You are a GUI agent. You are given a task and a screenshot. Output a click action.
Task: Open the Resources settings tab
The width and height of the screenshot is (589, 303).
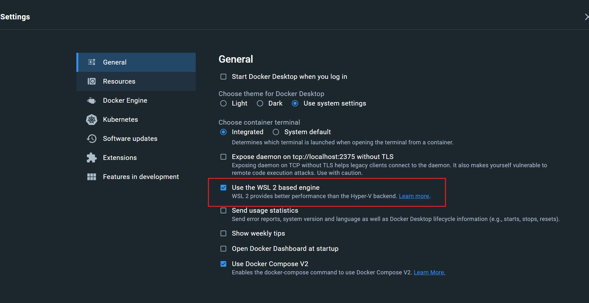pyautogui.click(x=136, y=81)
